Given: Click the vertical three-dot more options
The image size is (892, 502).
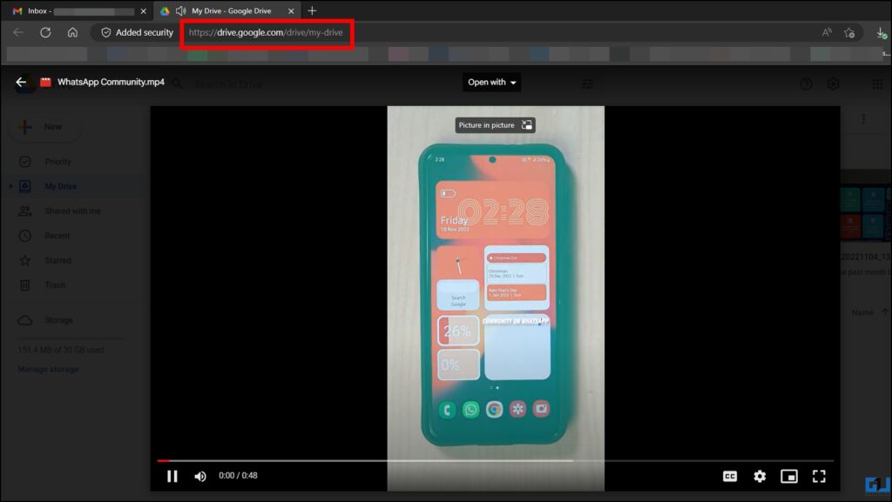Looking at the screenshot, I should 863,118.
